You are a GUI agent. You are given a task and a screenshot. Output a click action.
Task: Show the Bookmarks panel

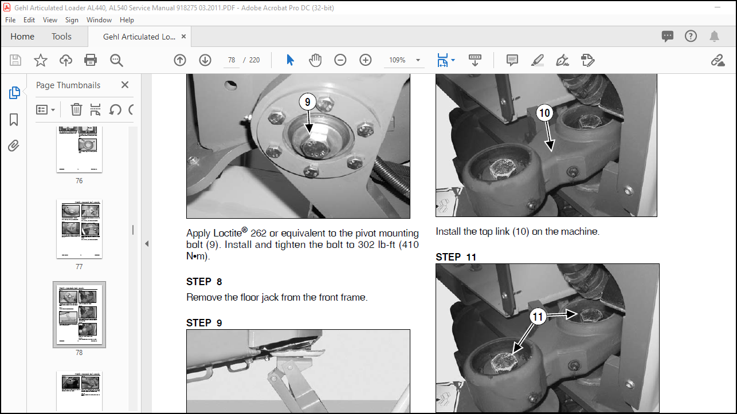(14, 120)
